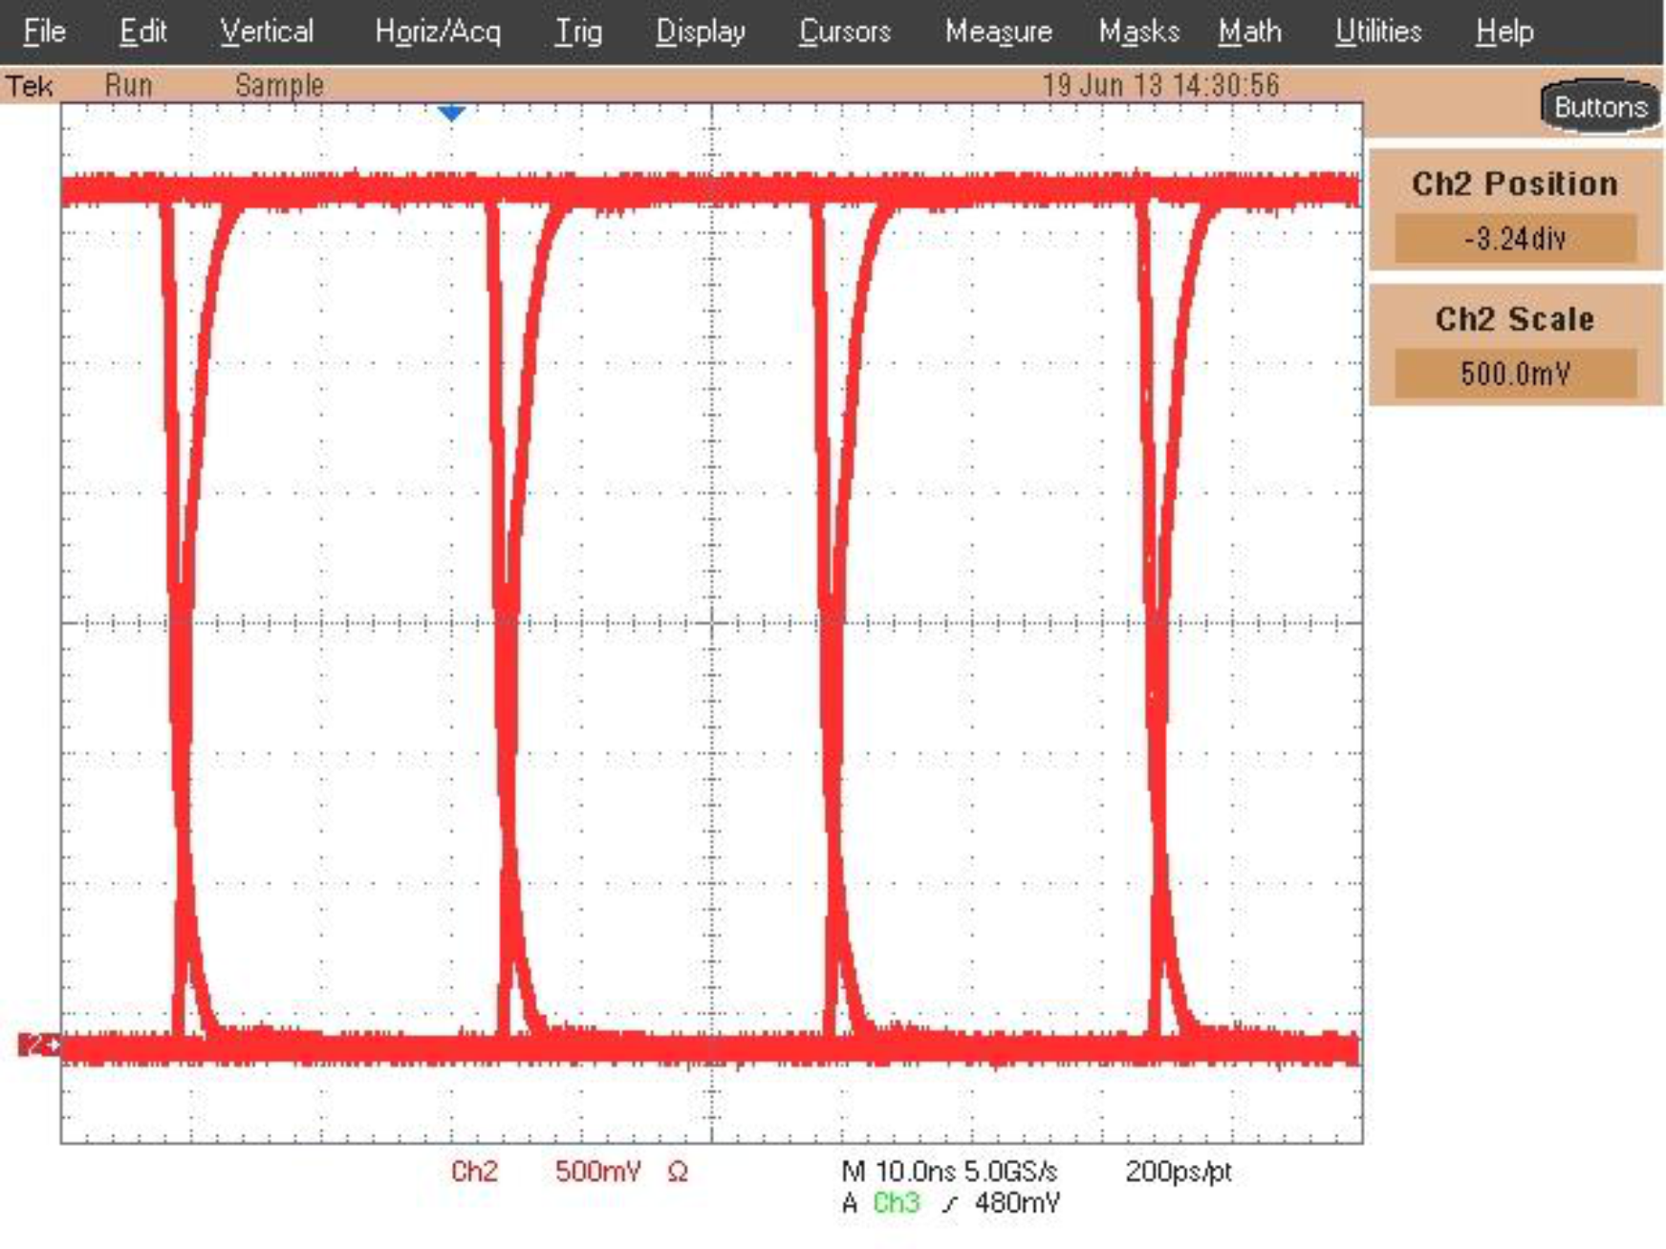The width and height of the screenshot is (1666, 1249).
Task: Click the Tek logo icon
Action: tap(32, 84)
